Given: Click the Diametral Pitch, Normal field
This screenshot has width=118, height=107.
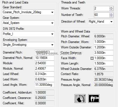Looking at the screenshot, I should tap(44, 58).
